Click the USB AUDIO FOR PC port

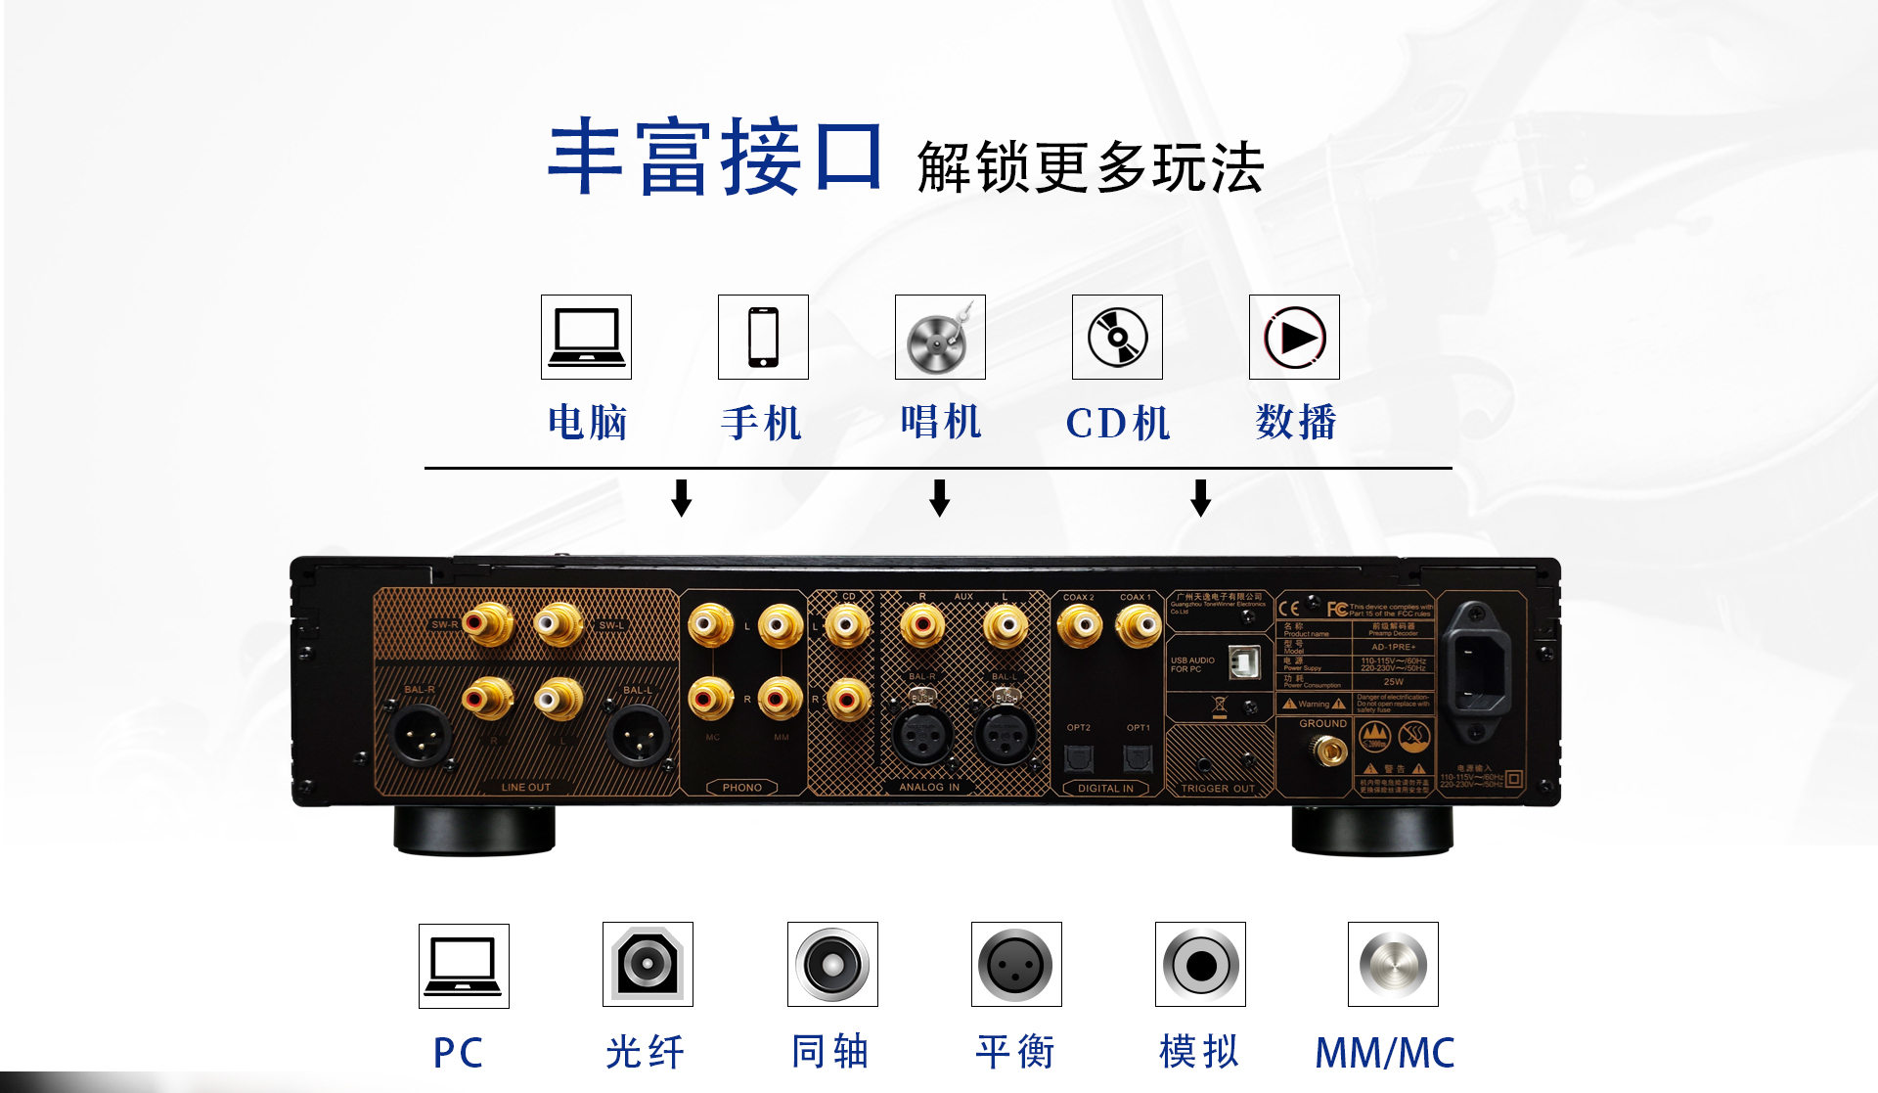[x=1244, y=662]
